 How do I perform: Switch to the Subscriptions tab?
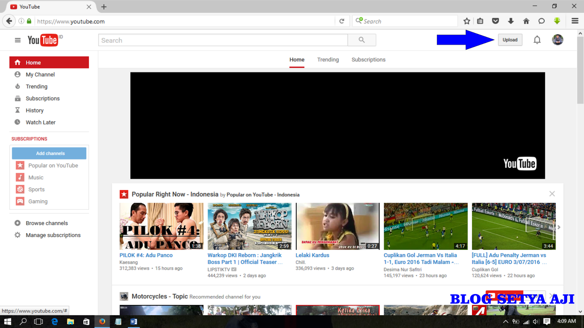coord(368,59)
